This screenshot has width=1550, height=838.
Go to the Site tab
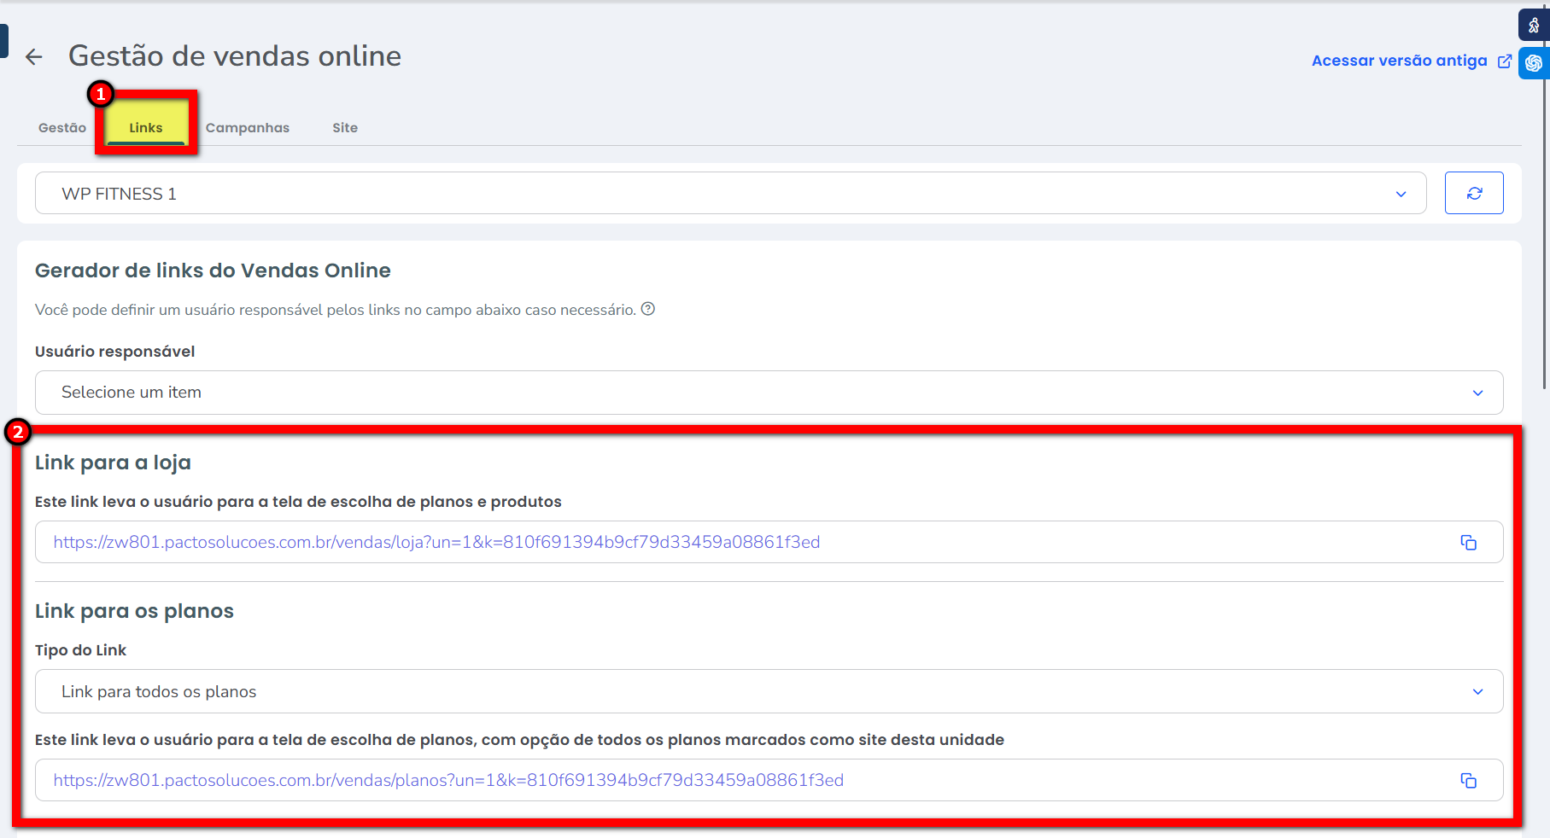(345, 128)
